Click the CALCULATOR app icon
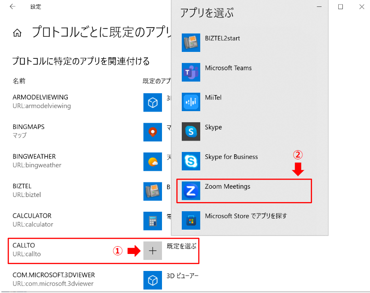 [x=153, y=221]
